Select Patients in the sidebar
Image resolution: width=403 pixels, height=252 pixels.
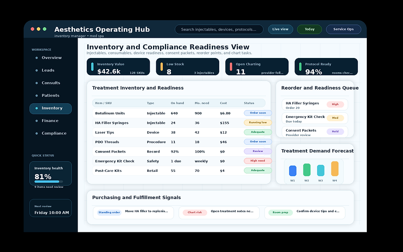(51, 95)
